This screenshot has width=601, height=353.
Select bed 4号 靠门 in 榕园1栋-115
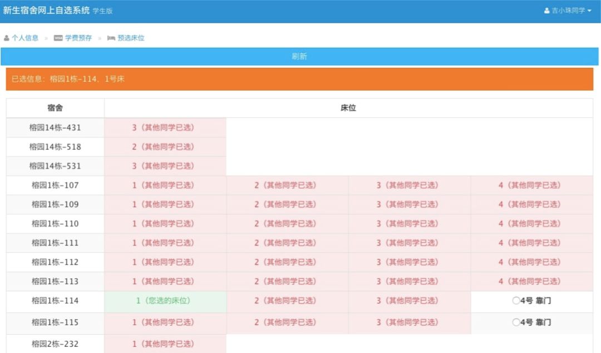point(516,322)
